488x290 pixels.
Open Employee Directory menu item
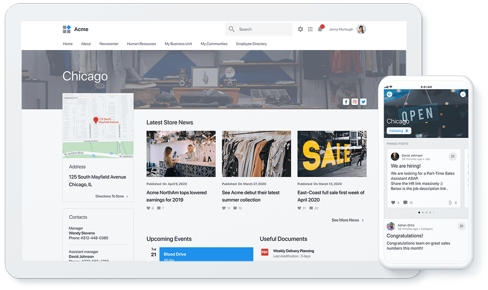pos(252,44)
